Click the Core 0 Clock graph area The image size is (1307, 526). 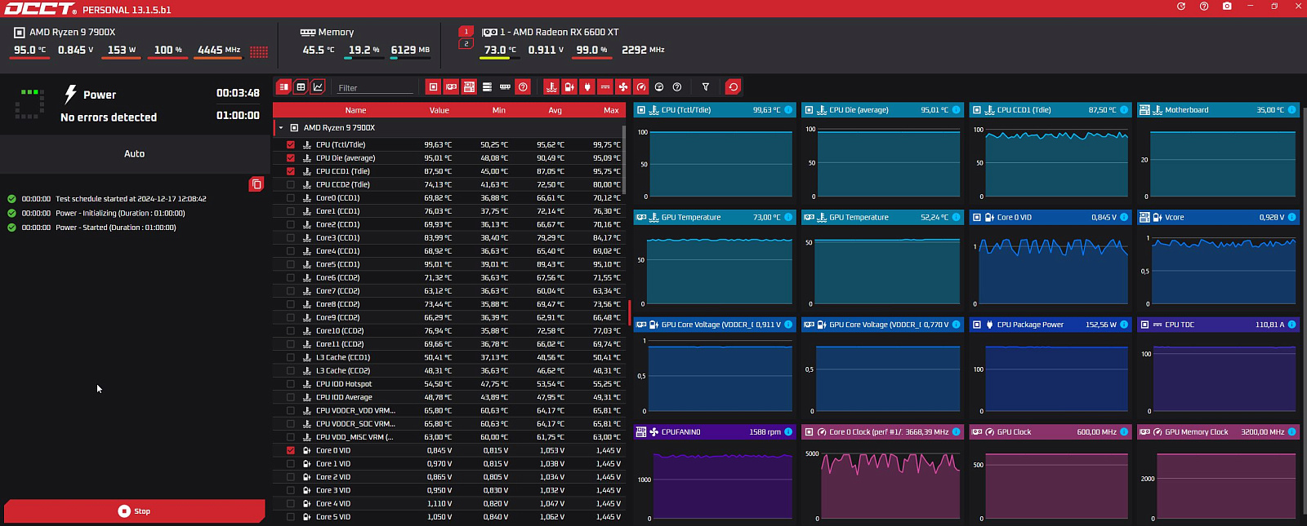click(x=890, y=485)
